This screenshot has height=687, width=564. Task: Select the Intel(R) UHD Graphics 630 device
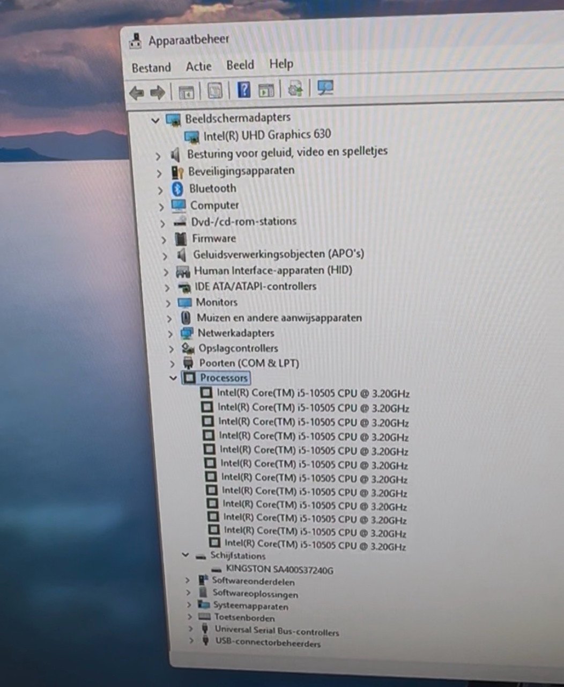[266, 135]
